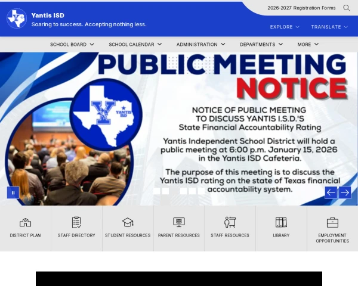Open the School Calendar menu
This screenshot has width=358, height=286.
coord(135,45)
